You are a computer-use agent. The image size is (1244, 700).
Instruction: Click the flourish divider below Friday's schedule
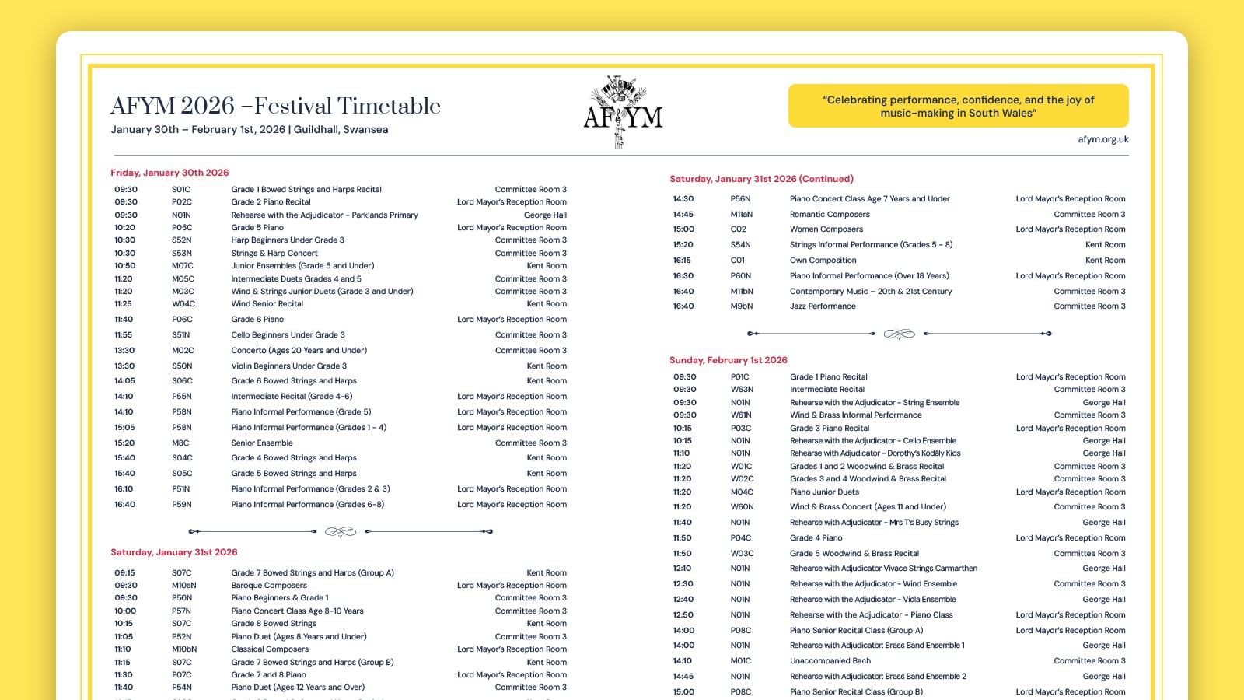[x=341, y=532]
